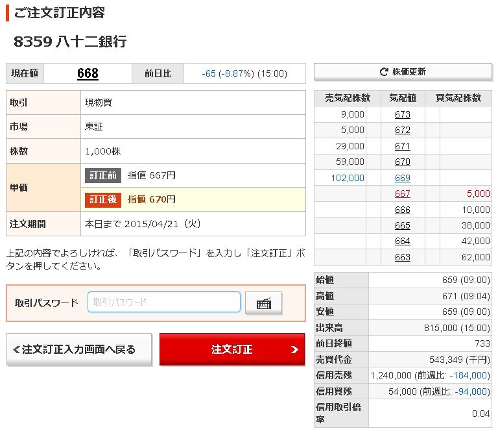Click buy quantity 62,000
Viewport: 498px width, 433px height.
(x=476, y=257)
